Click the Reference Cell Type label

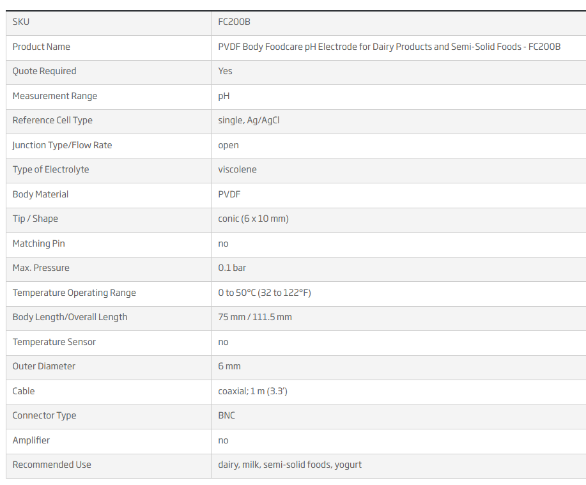pyautogui.click(x=52, y=120)
